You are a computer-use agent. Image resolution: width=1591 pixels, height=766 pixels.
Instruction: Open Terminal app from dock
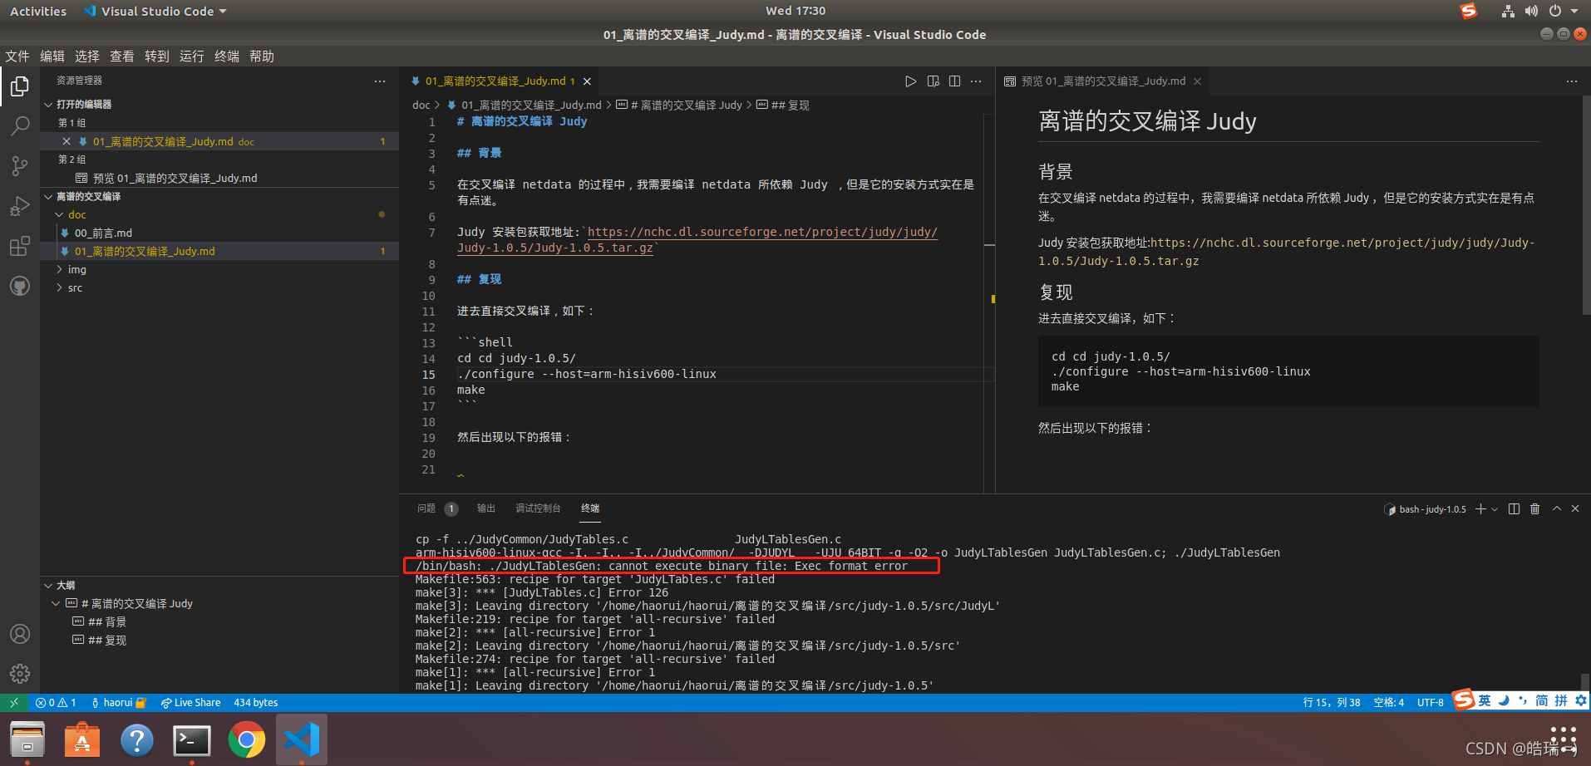pos(192,740)
